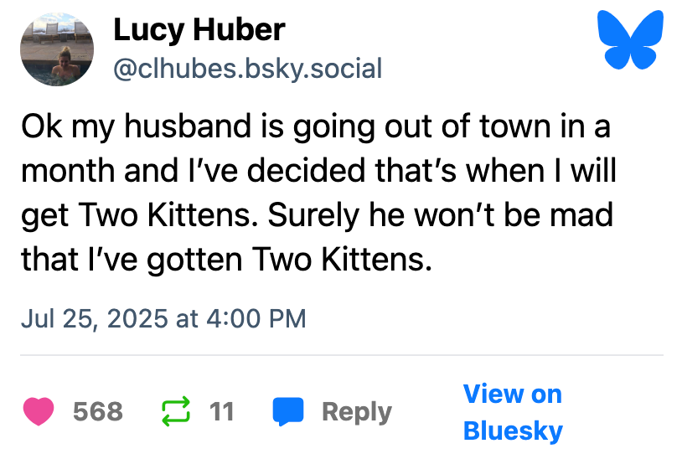Click the 568 likes count

click(97, 411)
